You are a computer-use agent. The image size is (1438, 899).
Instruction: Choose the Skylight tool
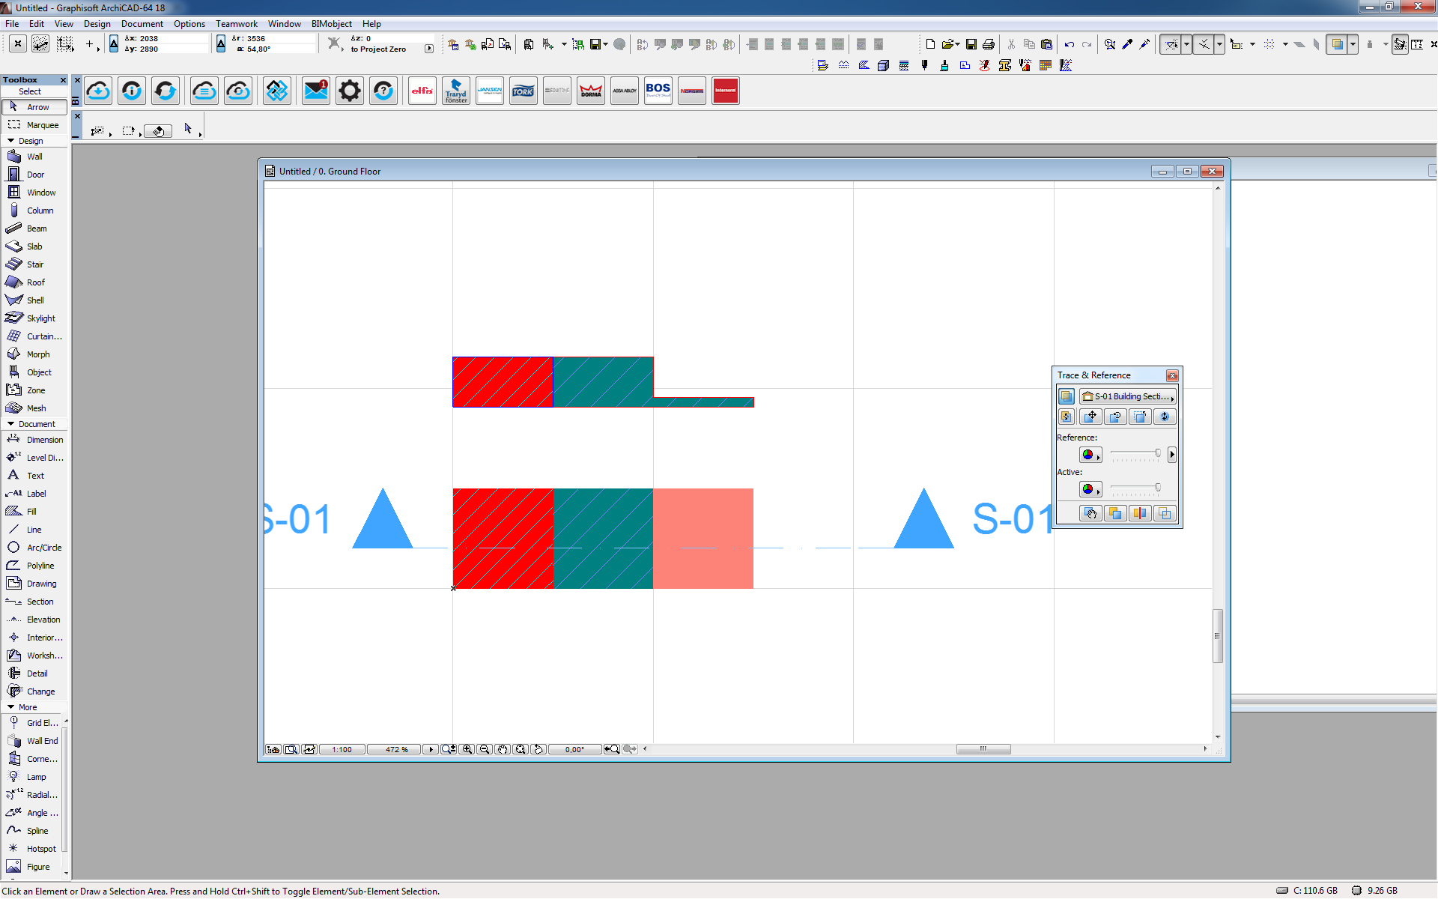point(40,318)
